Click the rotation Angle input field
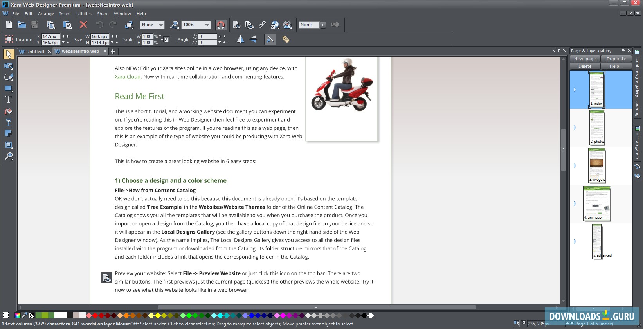 (208, 36)
